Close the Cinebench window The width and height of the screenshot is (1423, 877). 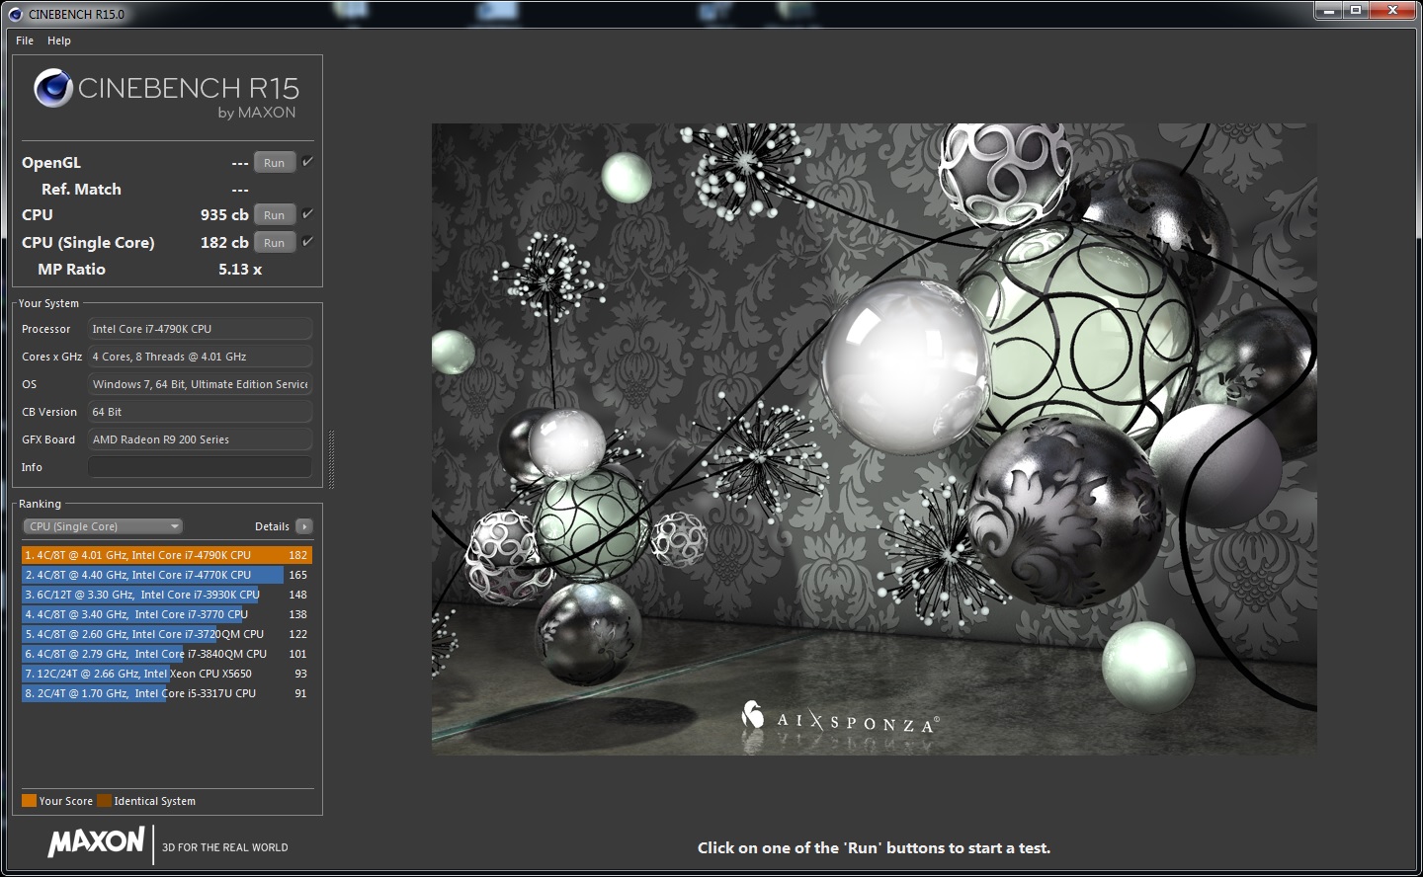tap(1393, 11)
